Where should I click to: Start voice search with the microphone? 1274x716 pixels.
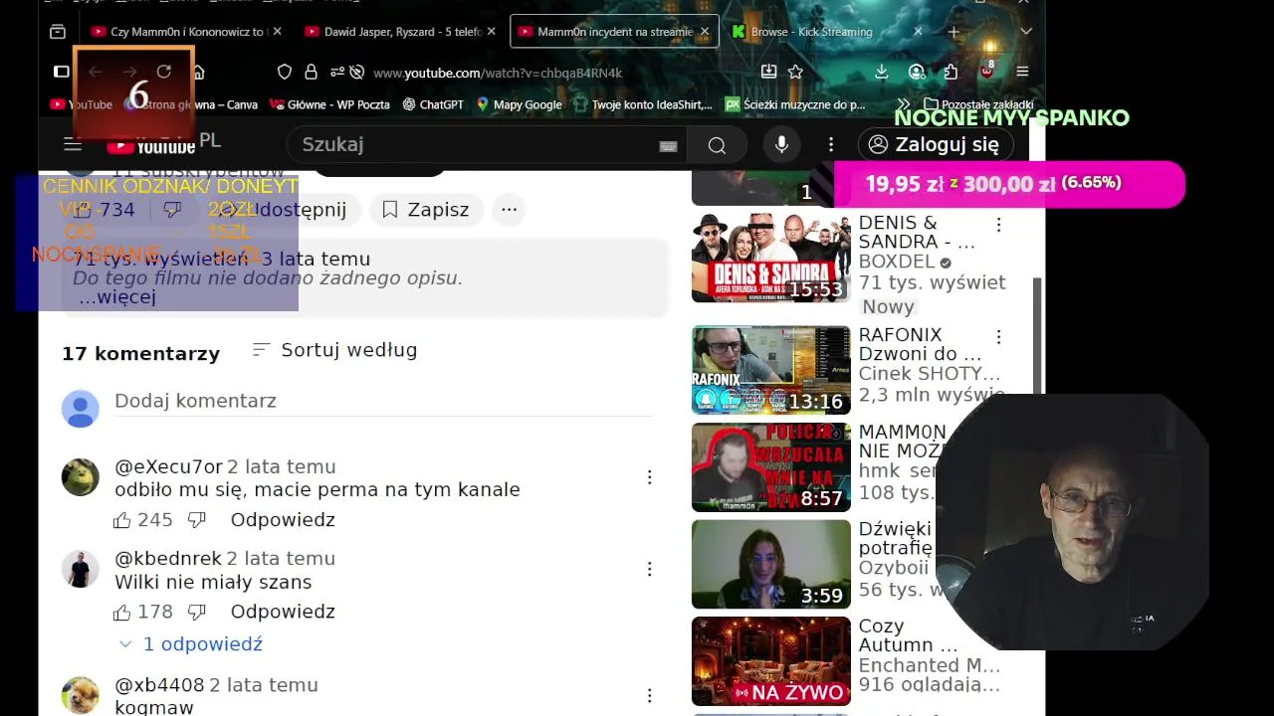pyautogui.click(x=781, y=145)
